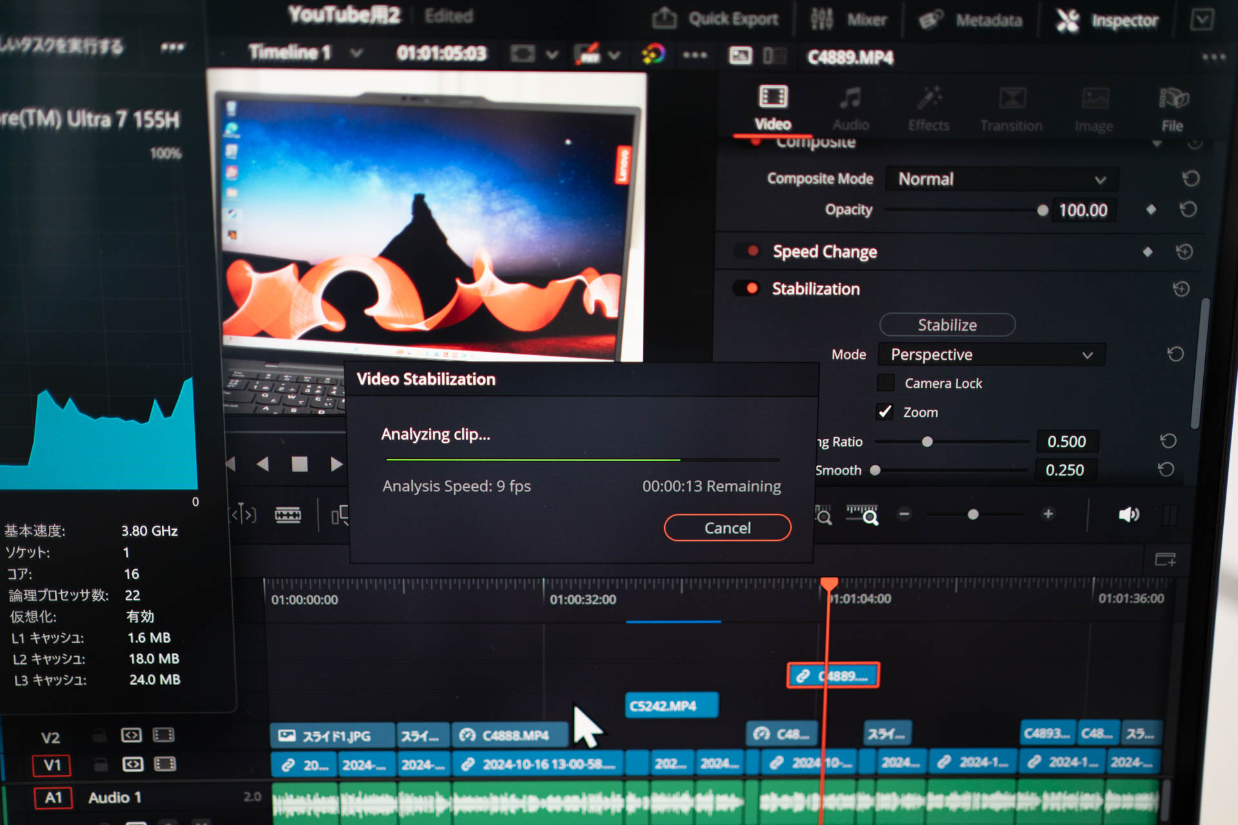Mute timeline audio with the speaker icon
Image resolution: width=1238 pixels, height=825 pixels.
click(x=1129, y=514)
